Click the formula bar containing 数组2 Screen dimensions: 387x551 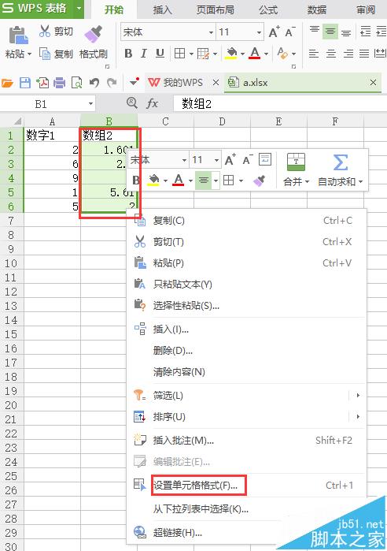[281, 104]
